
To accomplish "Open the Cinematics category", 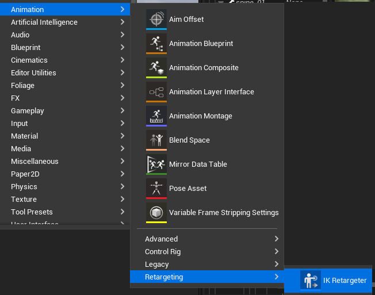I will [x=65, y=60].
